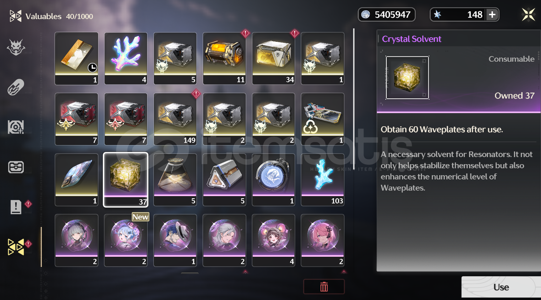Select the golden ticket with timer icon
The width and height of the screenshot is (541, 300).
pos(77,59)
